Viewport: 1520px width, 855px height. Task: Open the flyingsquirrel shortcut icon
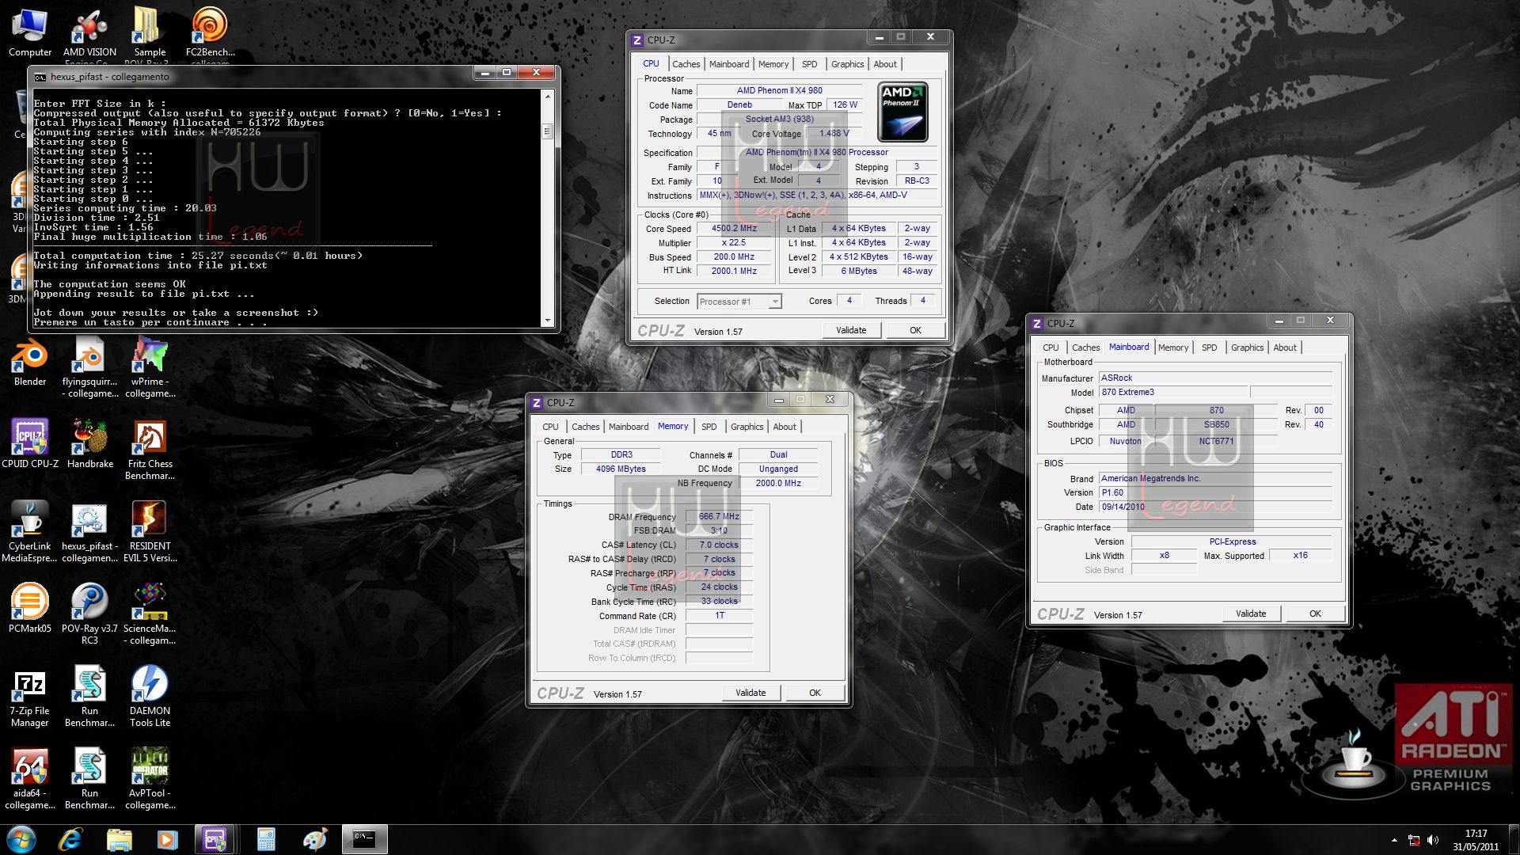point(89,367)
